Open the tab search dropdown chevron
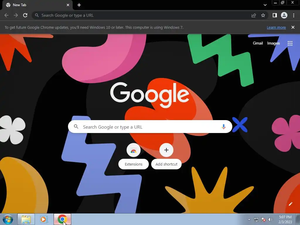 265,5
